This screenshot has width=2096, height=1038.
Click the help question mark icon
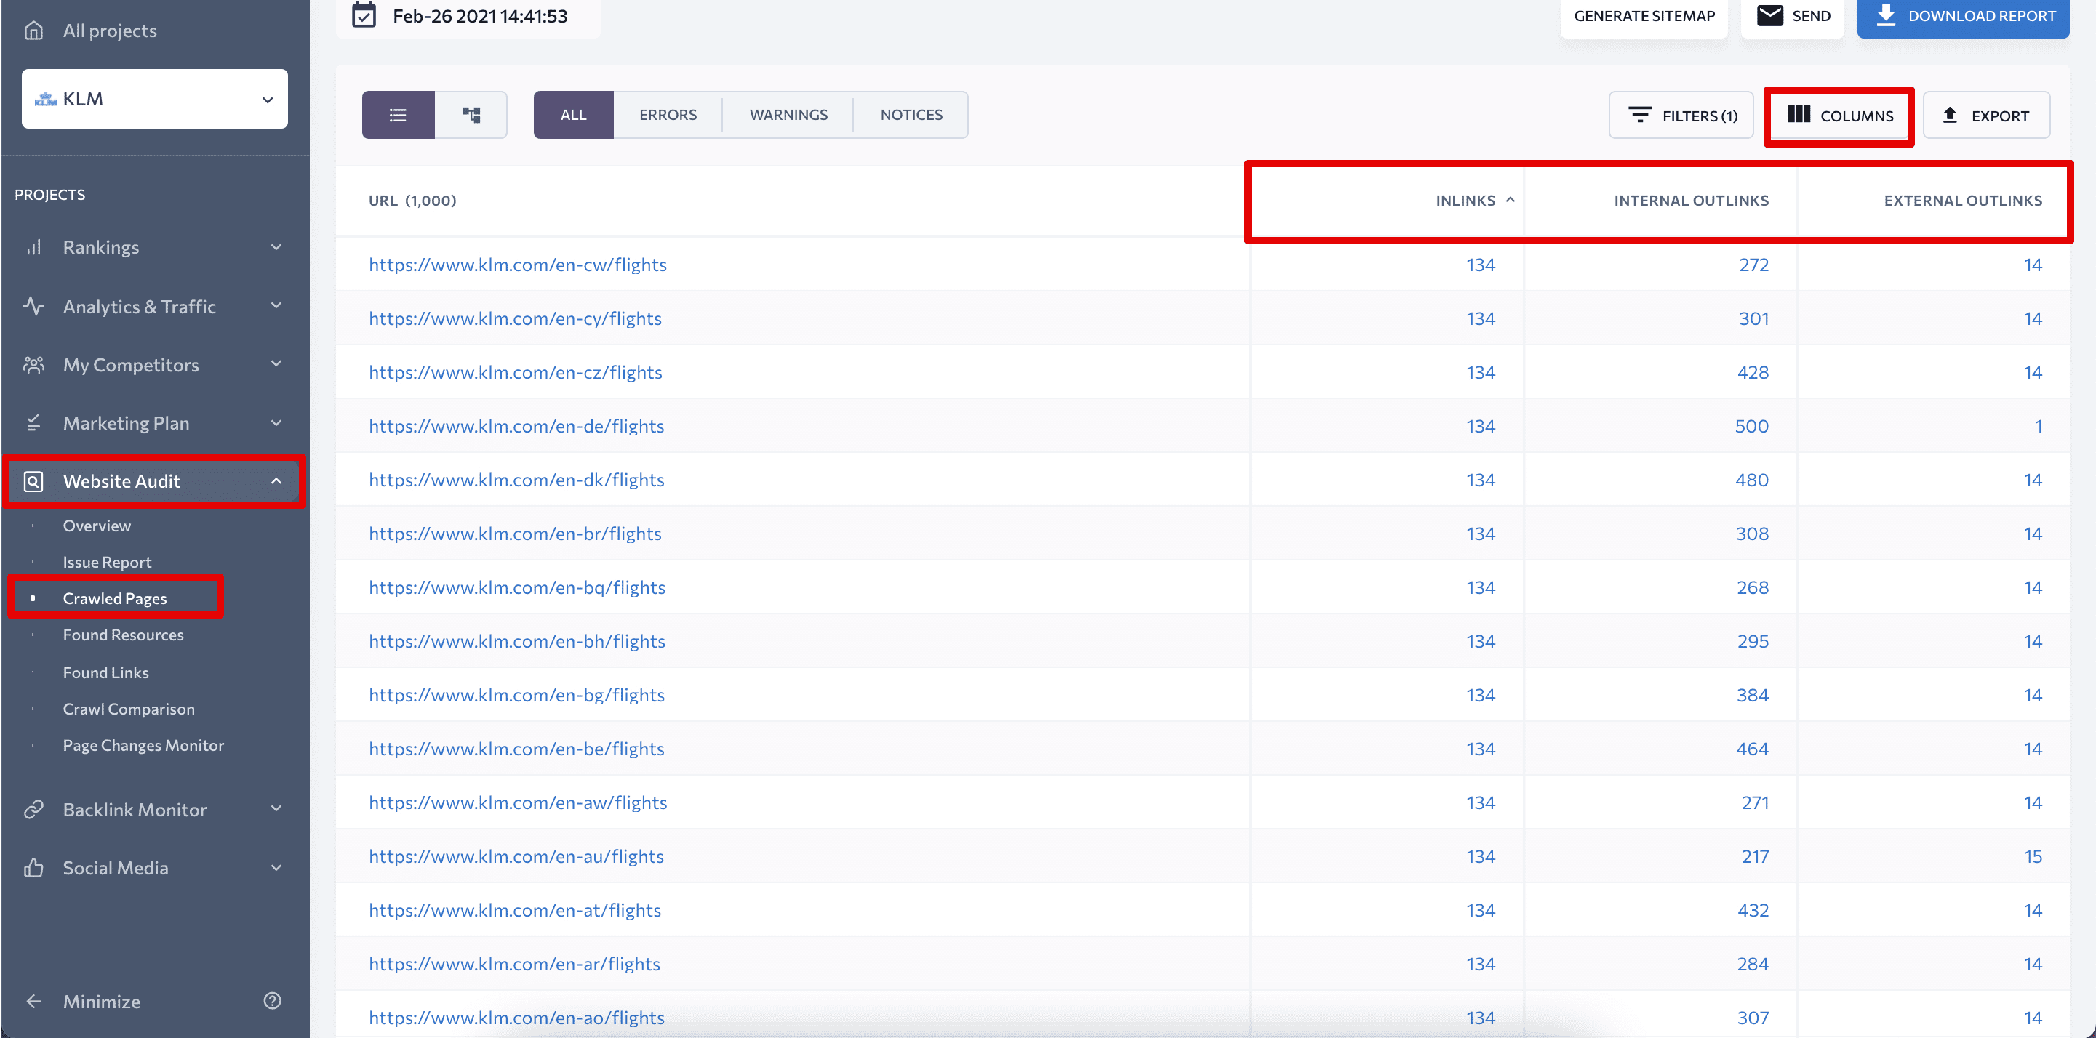273,1002
